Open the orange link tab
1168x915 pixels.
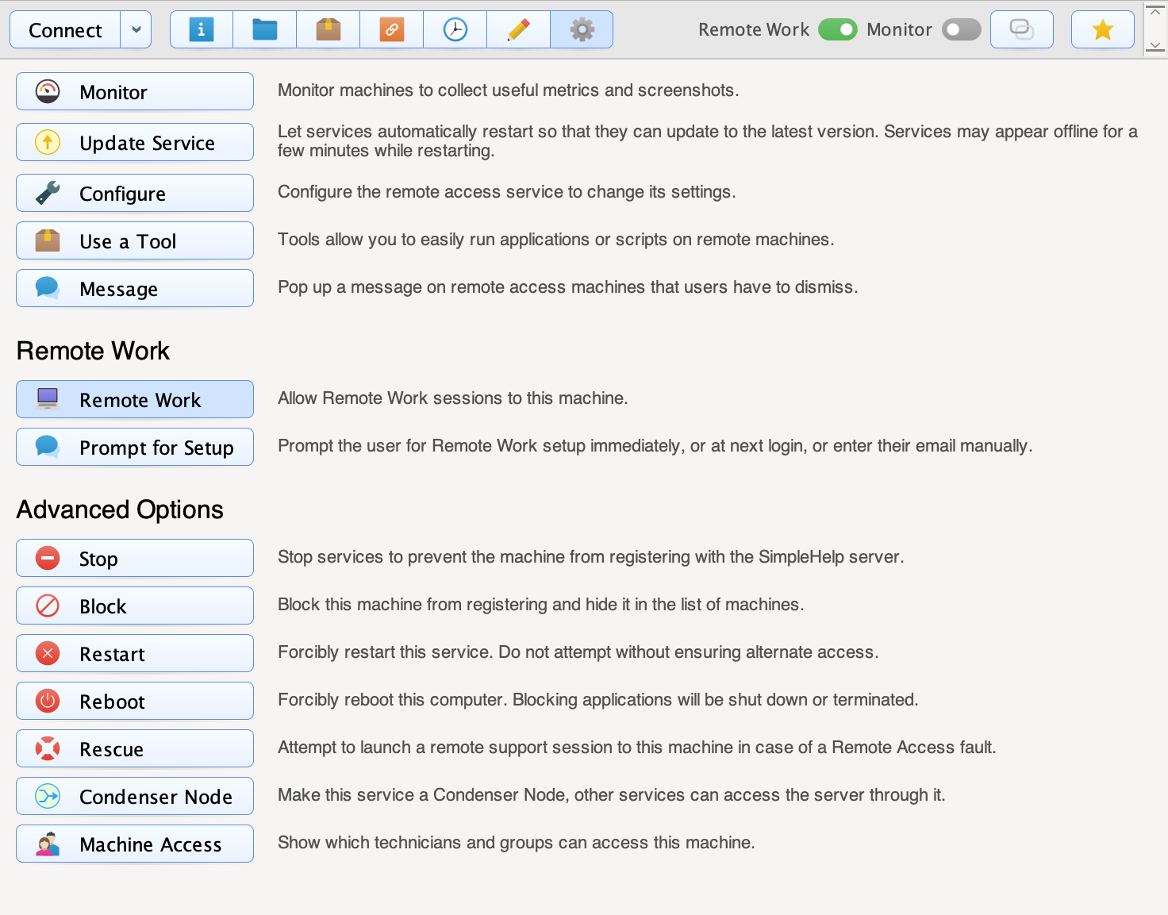coord(392,29)
